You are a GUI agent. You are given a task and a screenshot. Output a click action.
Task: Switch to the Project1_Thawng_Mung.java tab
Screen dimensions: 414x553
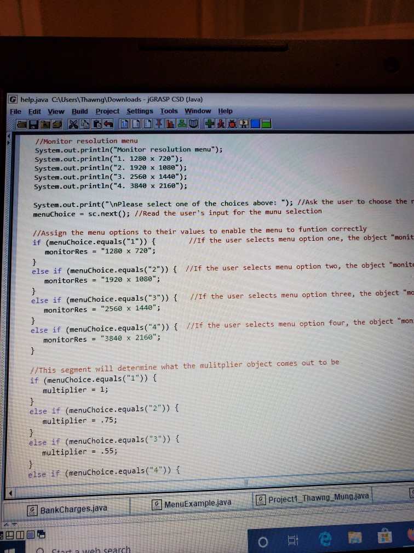[x=313, y=498]
